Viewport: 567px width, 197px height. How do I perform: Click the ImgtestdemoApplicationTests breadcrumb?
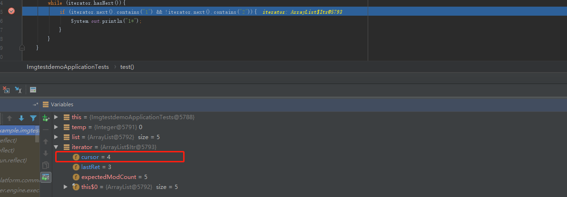pos(68,67)
